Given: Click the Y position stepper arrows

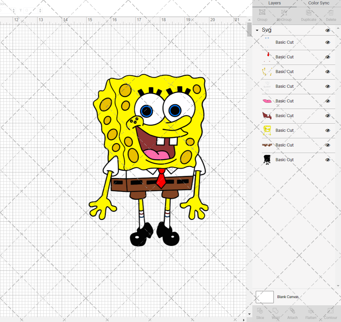Looking at the screenshot, I should 40,10.
